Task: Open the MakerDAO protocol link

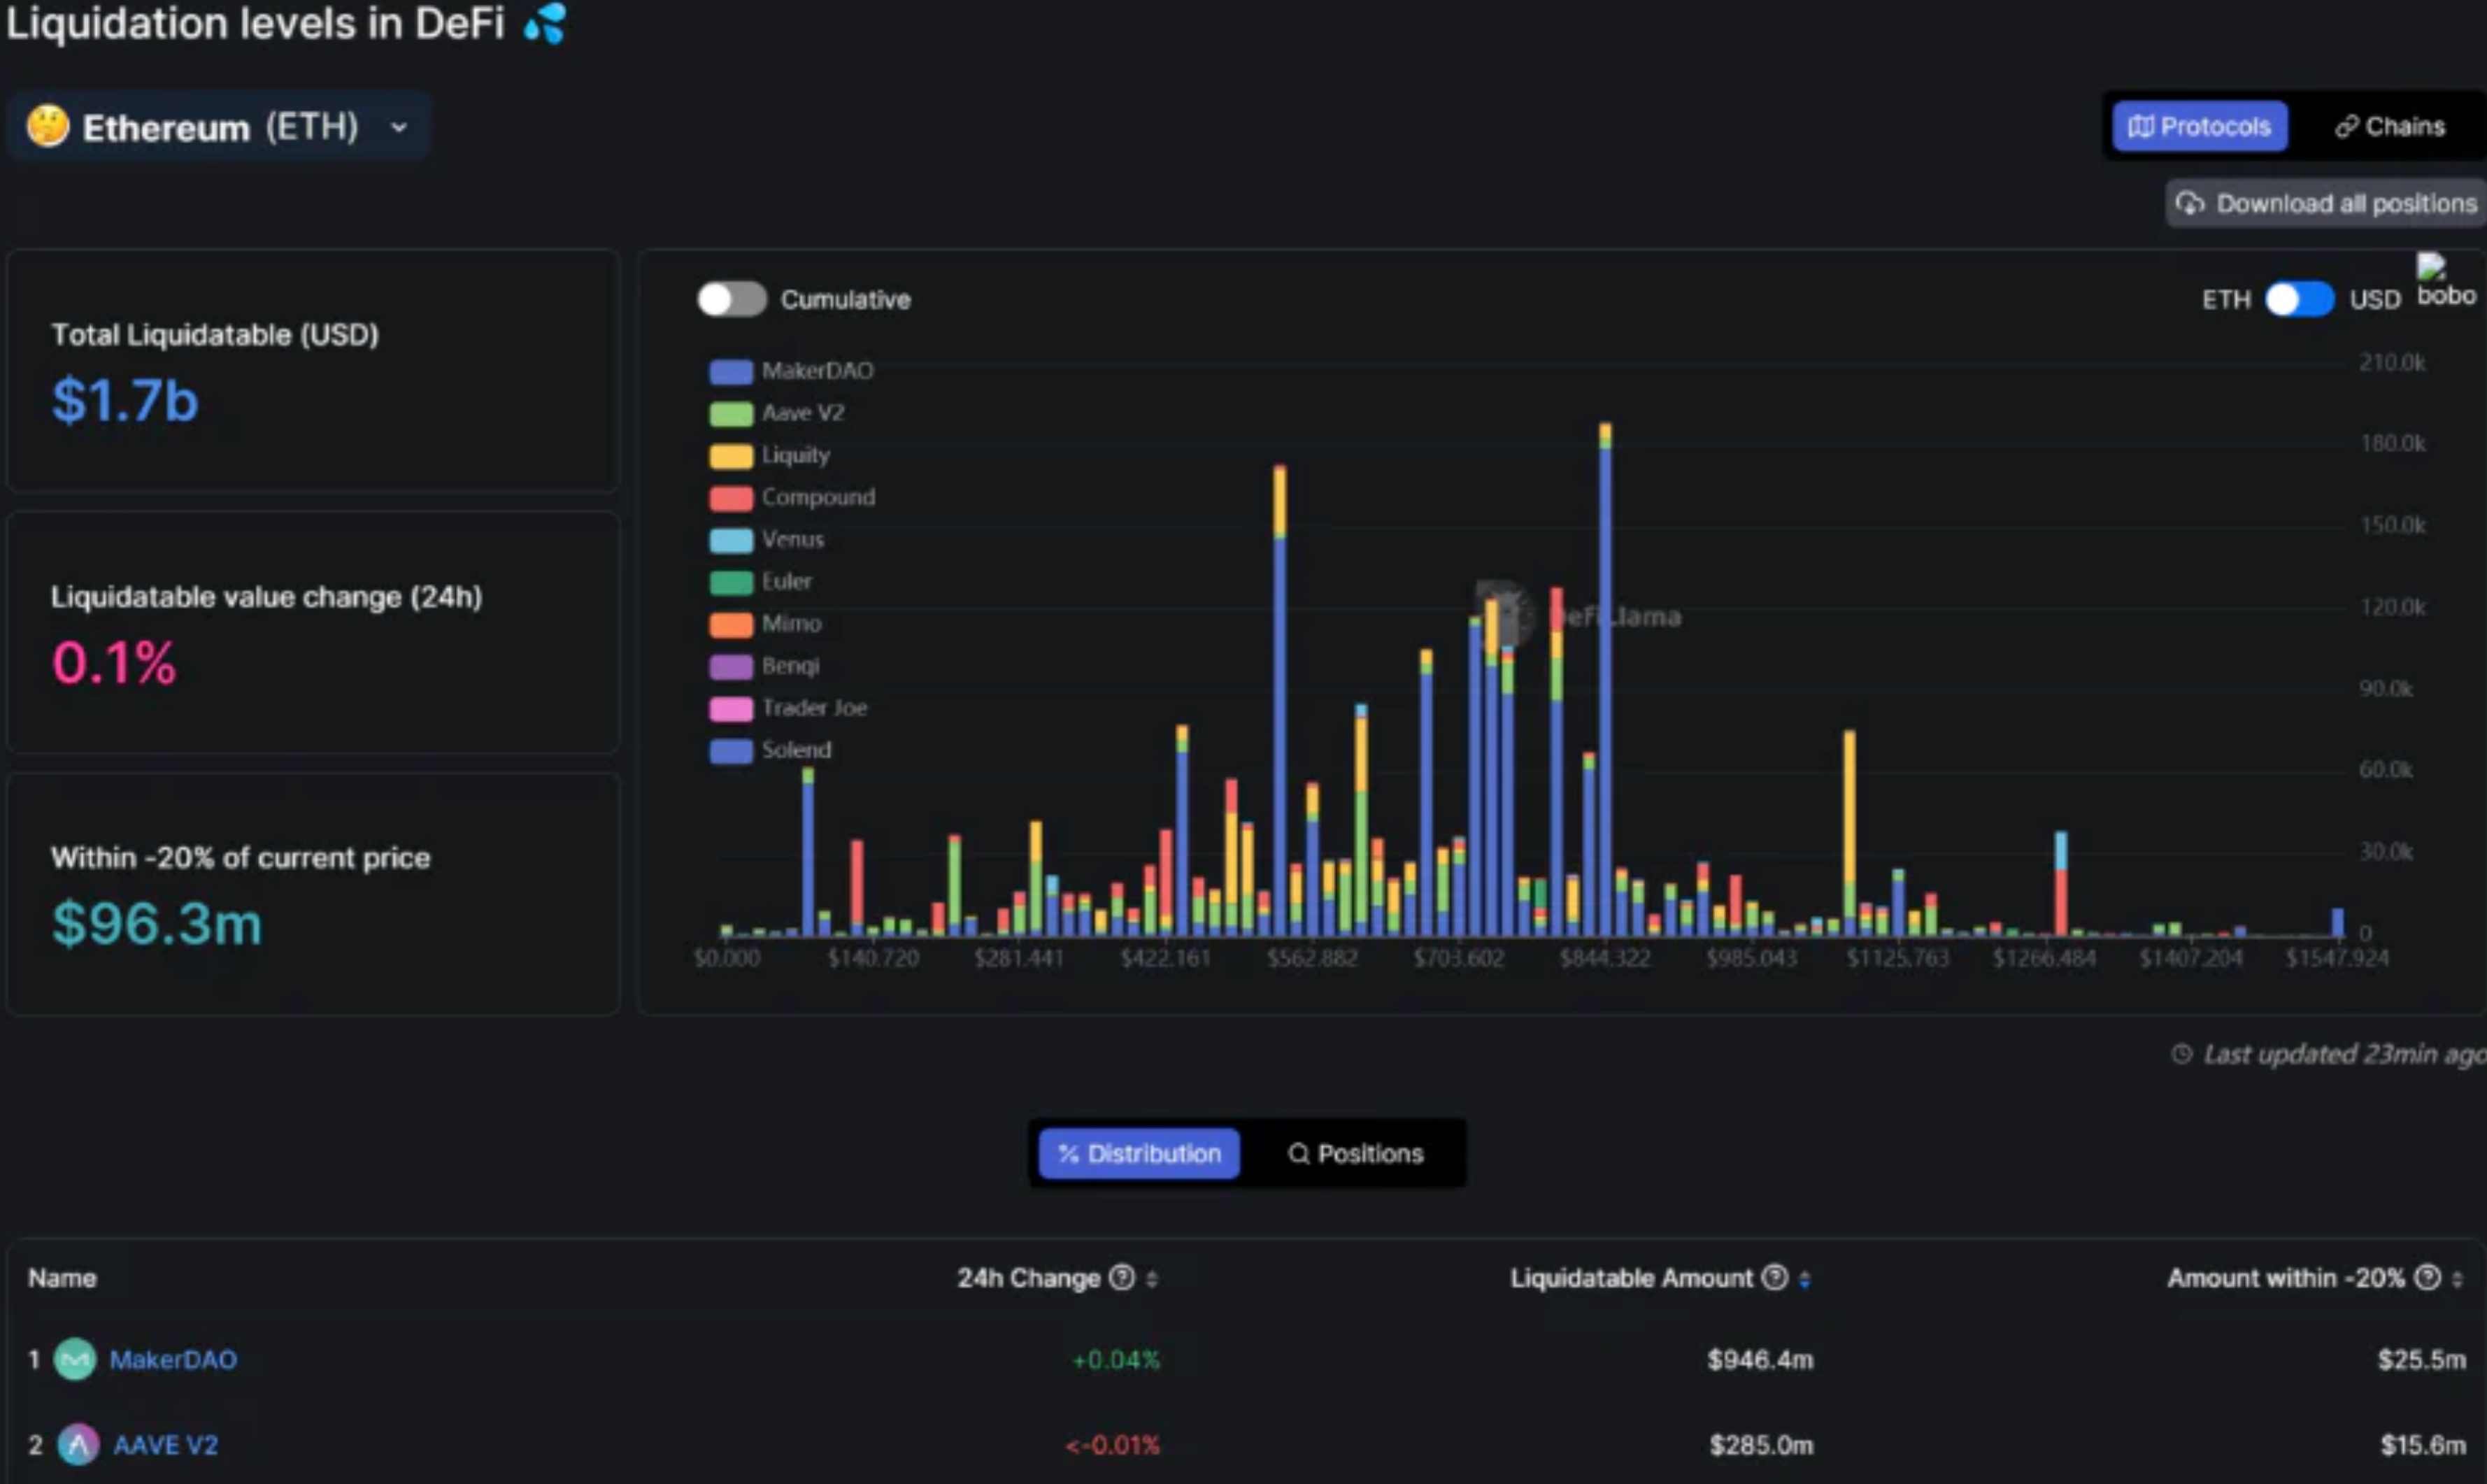Action: click(x=173, y=1359)
